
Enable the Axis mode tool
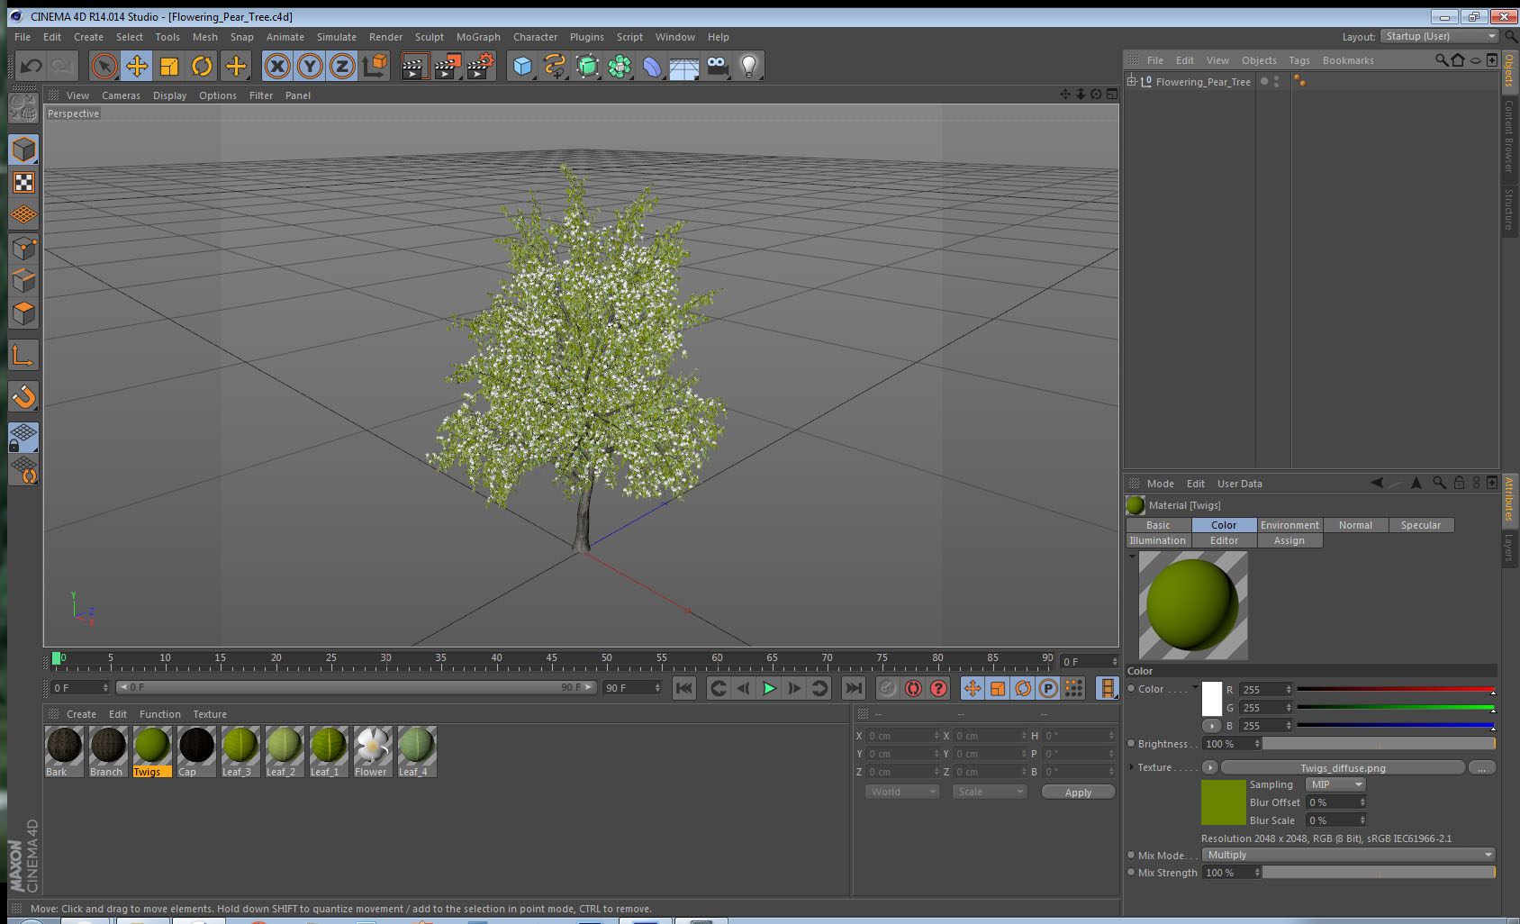coord(23,356)
